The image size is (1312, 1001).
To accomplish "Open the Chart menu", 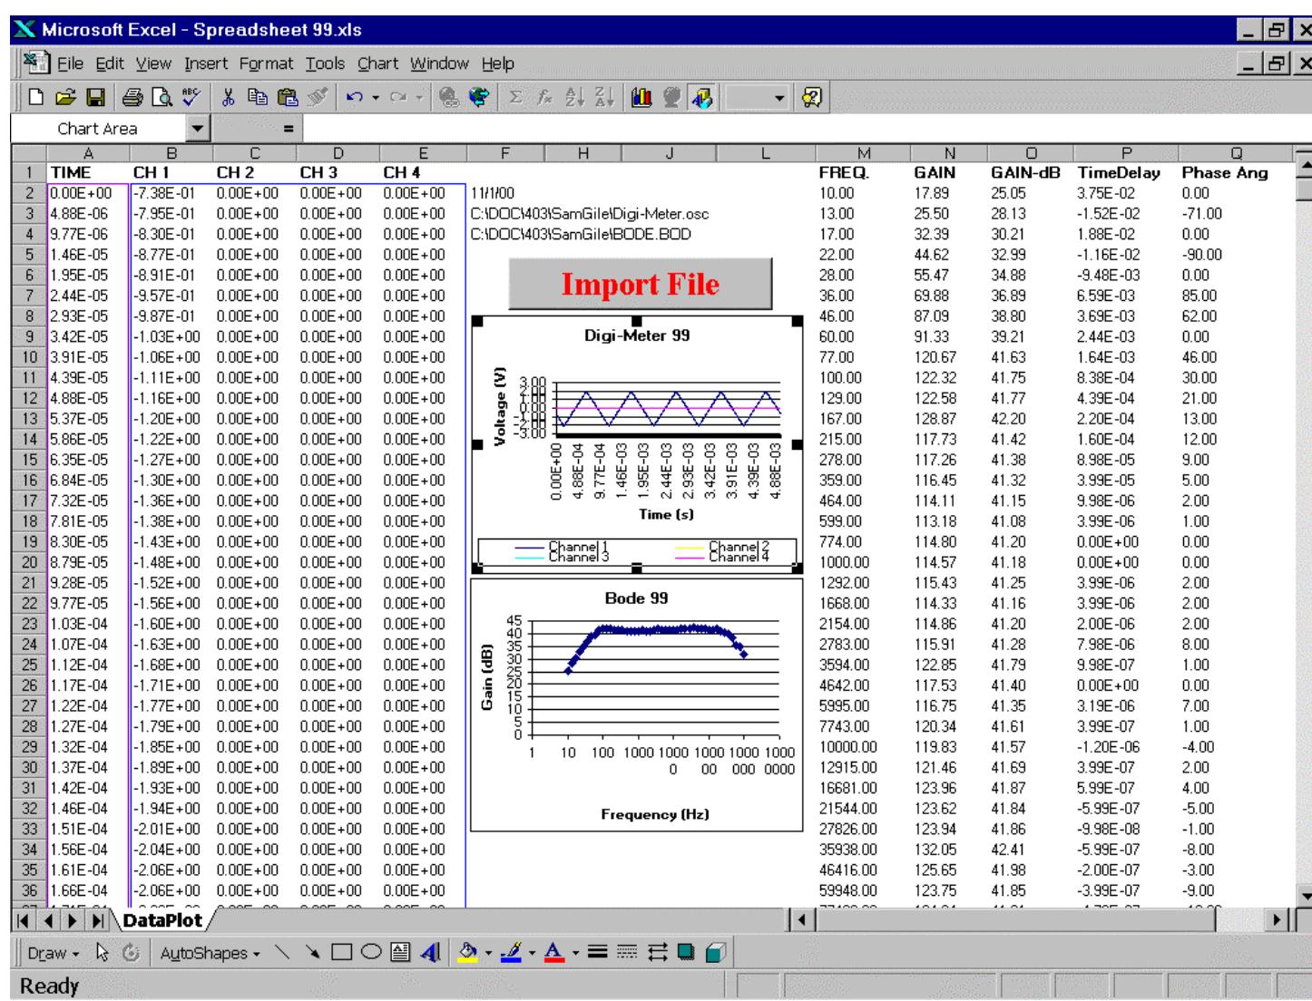I will click(x=377, y=63).
